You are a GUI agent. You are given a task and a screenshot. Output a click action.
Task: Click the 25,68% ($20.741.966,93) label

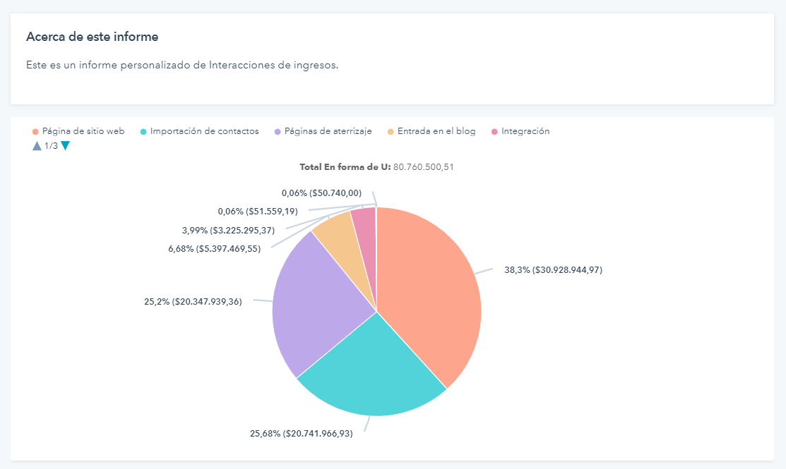302,434
